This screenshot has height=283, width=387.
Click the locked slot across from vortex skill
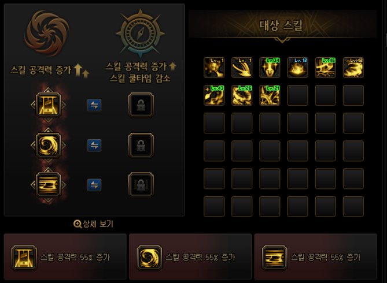point(141,145)
